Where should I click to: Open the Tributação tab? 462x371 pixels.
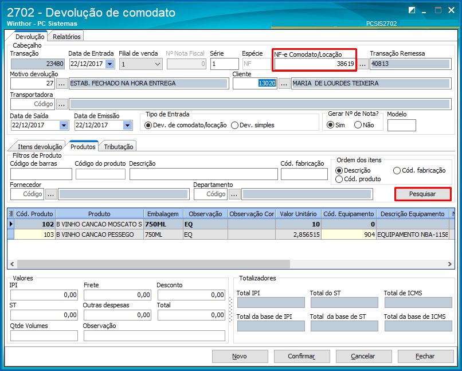point(119,147)
